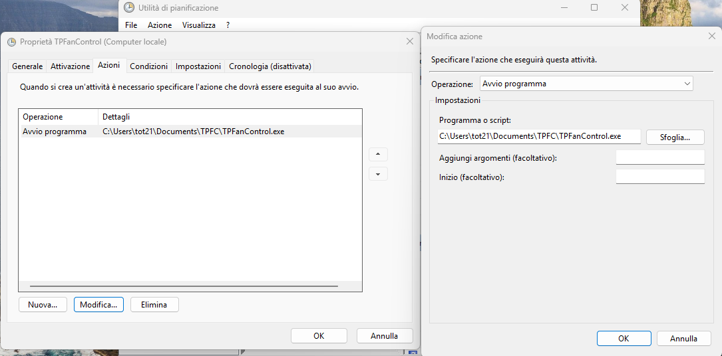Open the File menu

(131, 25)
